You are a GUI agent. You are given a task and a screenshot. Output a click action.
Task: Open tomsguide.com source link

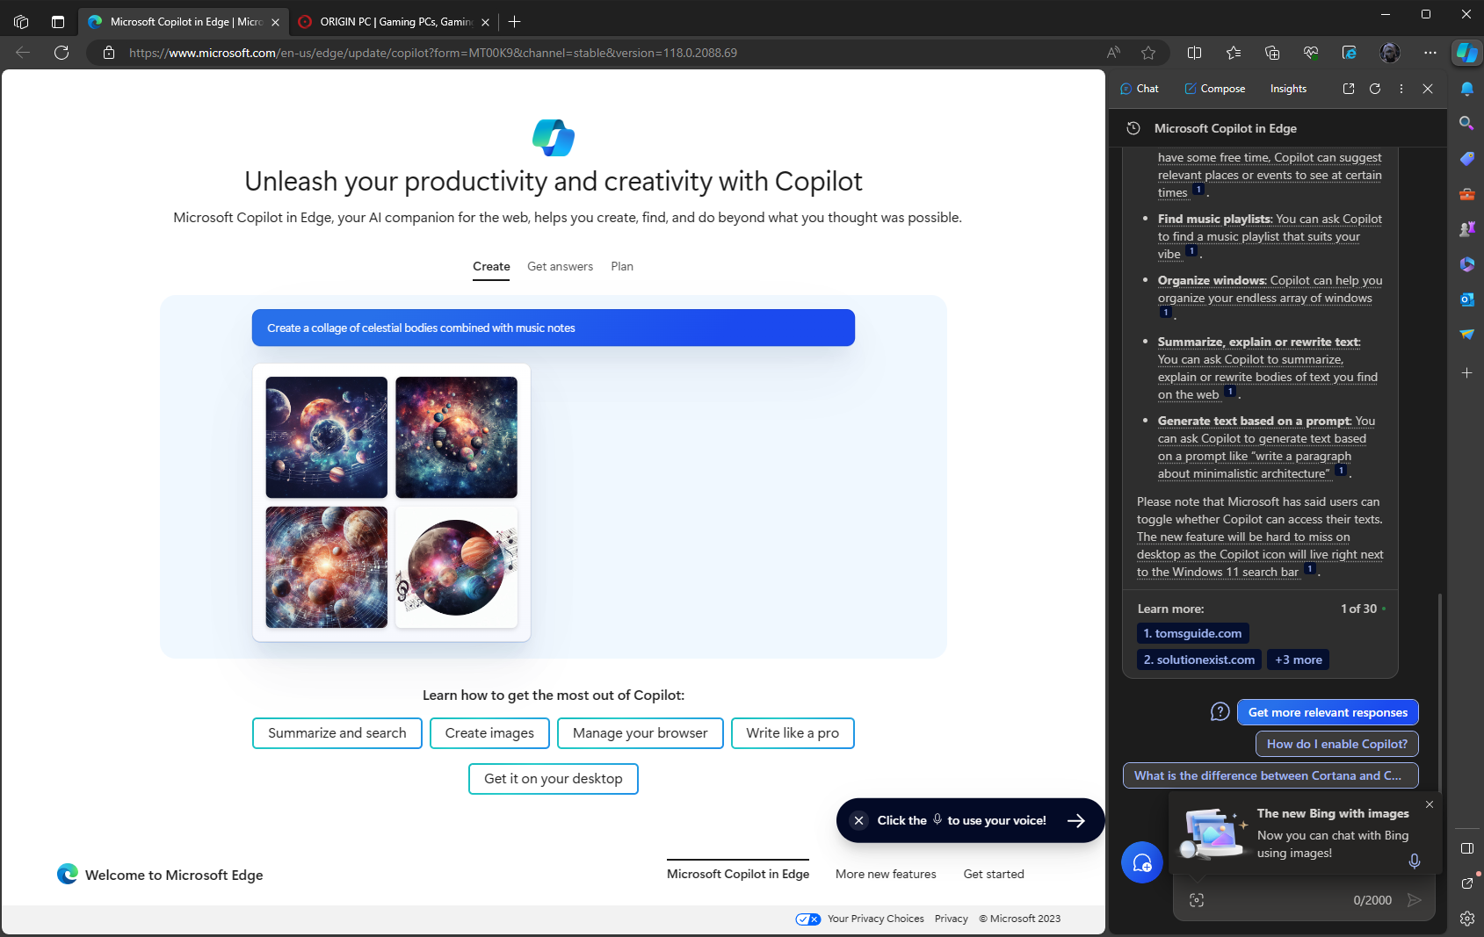(1192, 633)
